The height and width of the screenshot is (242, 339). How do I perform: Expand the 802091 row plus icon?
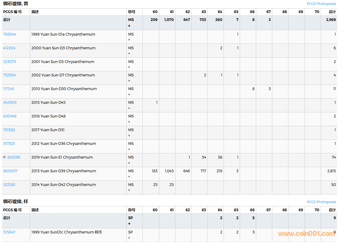[4, 157]
